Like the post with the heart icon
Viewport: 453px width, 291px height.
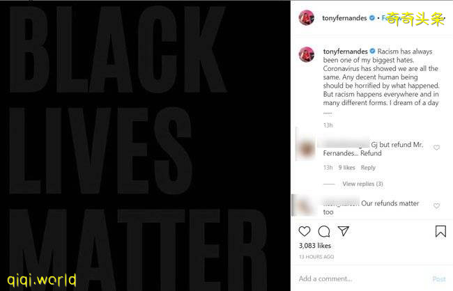pyautogui.click(x=305, y=231)
